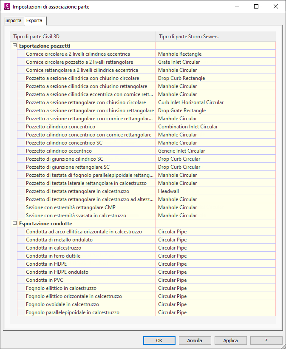Click the Annulla button
The height and width of the screenshot is (349, 286).
pyautogui.click(x=195, y=340)
